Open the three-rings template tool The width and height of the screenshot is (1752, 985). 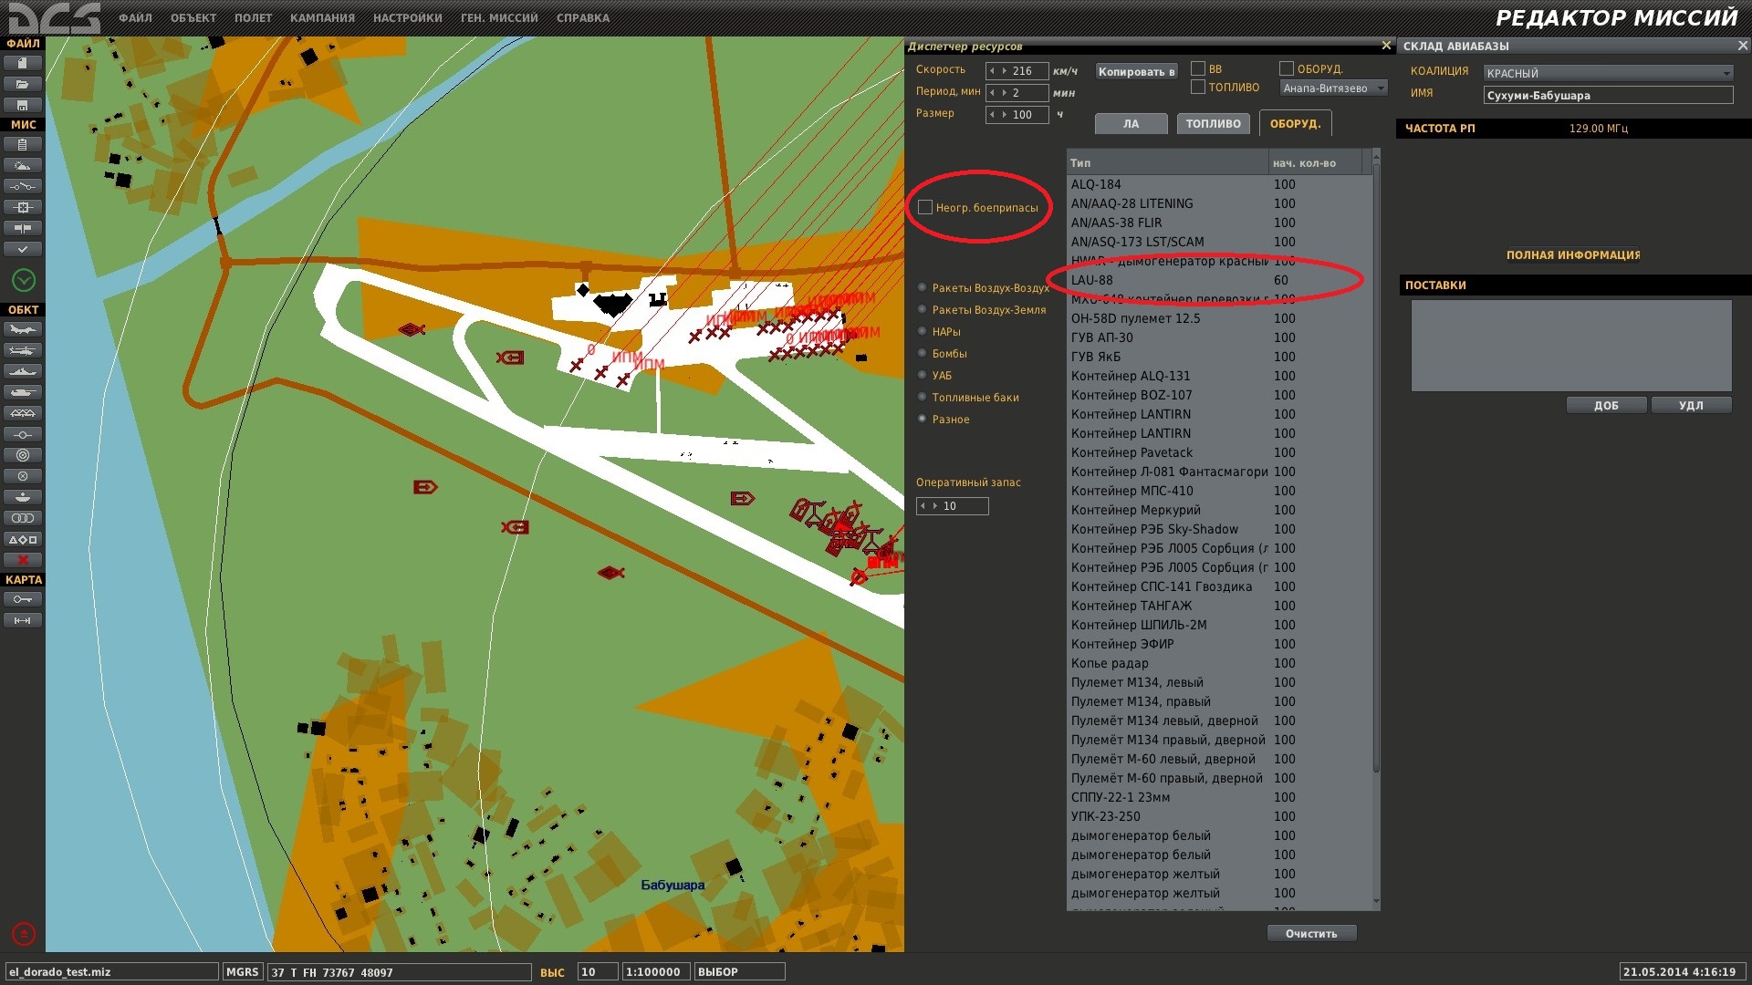coord(23,518)
